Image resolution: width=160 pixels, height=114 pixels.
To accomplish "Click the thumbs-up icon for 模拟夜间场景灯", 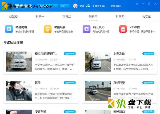I will tap(51, 60).
